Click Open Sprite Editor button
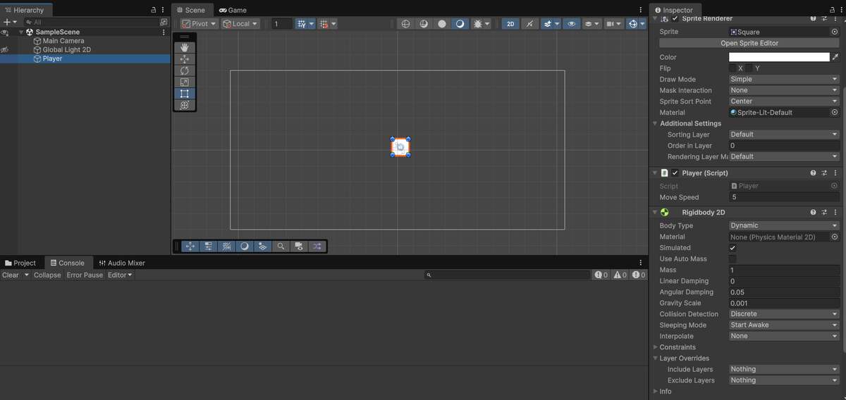Viewport: 846px width, 400px height. 749,43
